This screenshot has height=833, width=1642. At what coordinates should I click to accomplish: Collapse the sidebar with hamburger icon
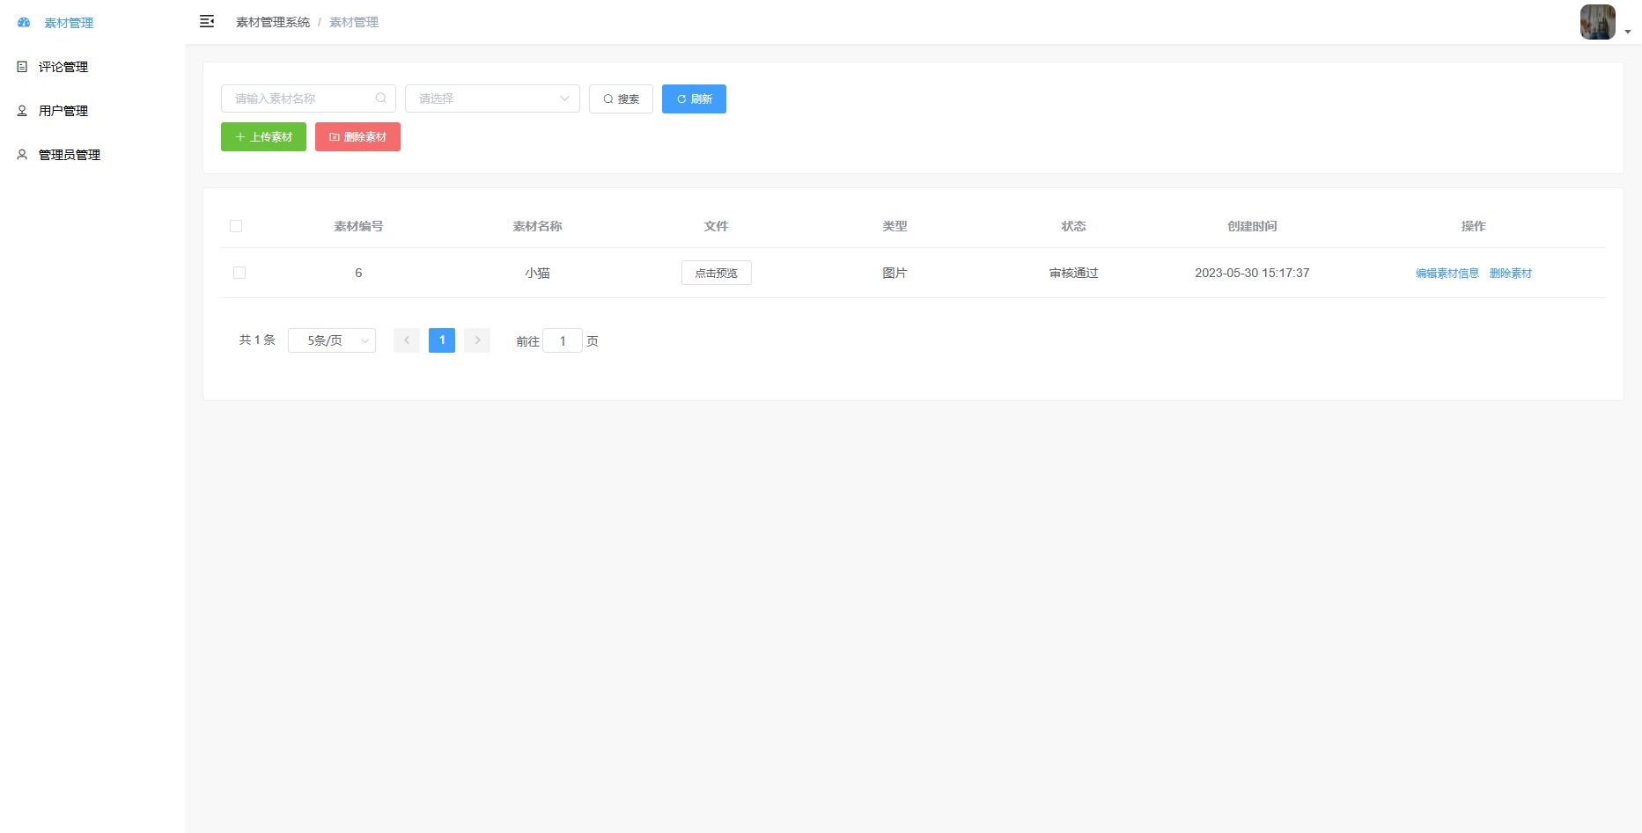pos(207,22)
